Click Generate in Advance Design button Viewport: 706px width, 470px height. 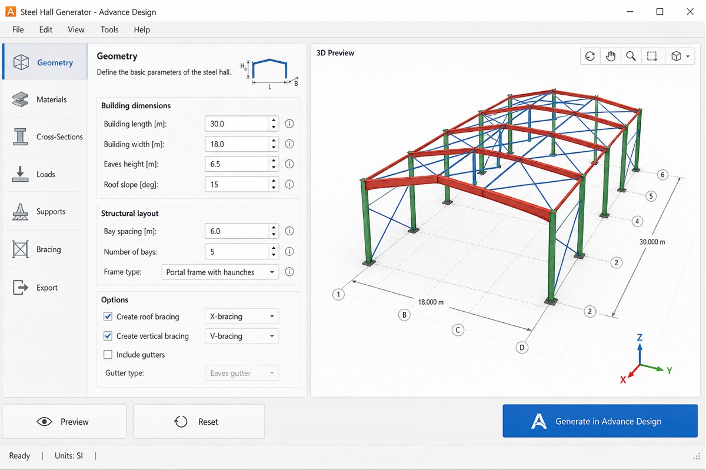[600, 421]
